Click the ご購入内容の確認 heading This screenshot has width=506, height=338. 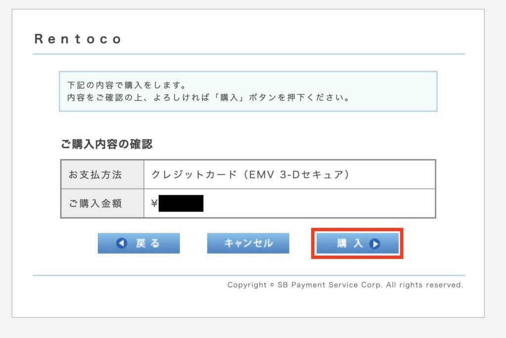pos(107,144)
